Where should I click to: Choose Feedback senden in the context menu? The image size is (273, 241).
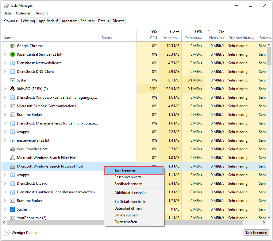134,184
